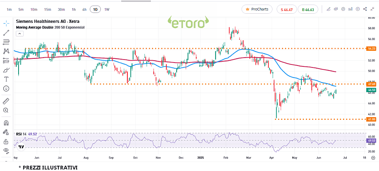The width and height of the screenshot is (379, 171).
Task: Toggle drawings visibility eye icon
Action: 6,151
